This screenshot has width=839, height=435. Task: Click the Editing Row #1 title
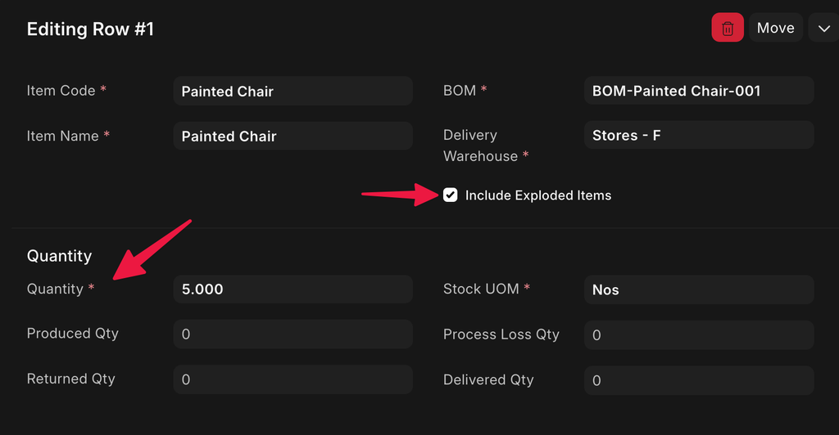pos(90,29)
